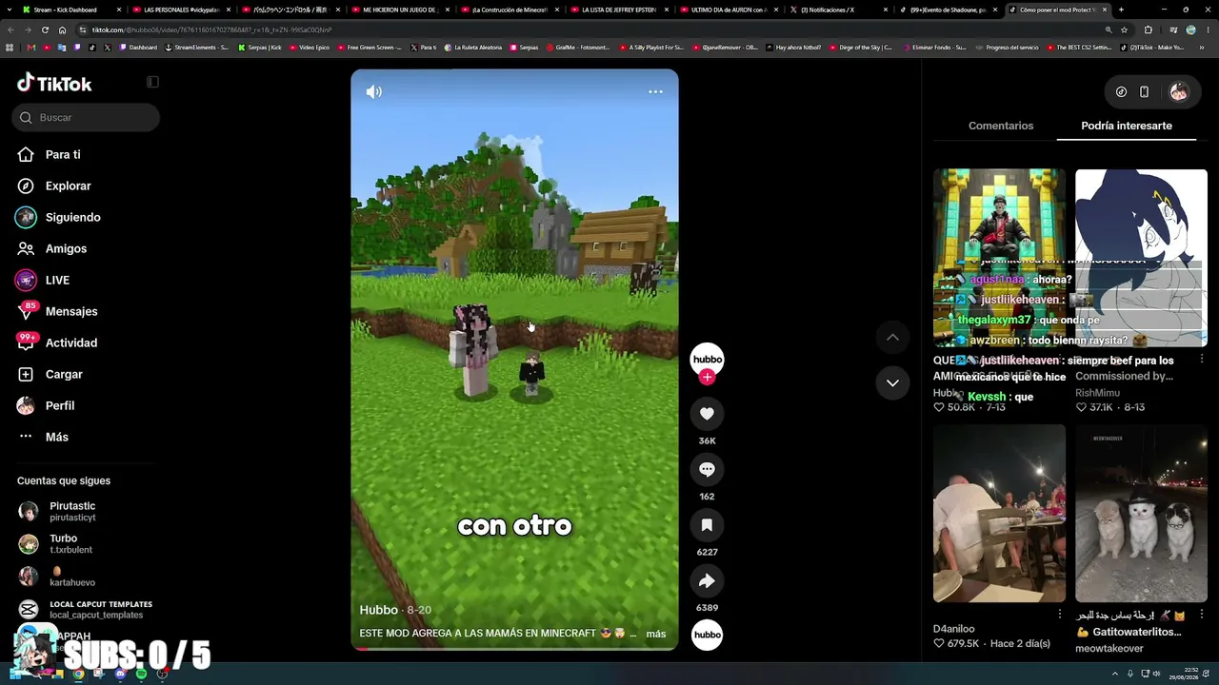Open the throne Minecraft stream thumbnail
The height and width of the screenshot is (685, 1219).
[999, 258]
